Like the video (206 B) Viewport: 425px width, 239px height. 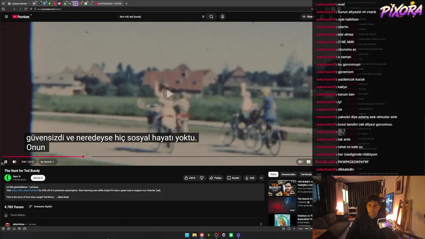[190, 178]
